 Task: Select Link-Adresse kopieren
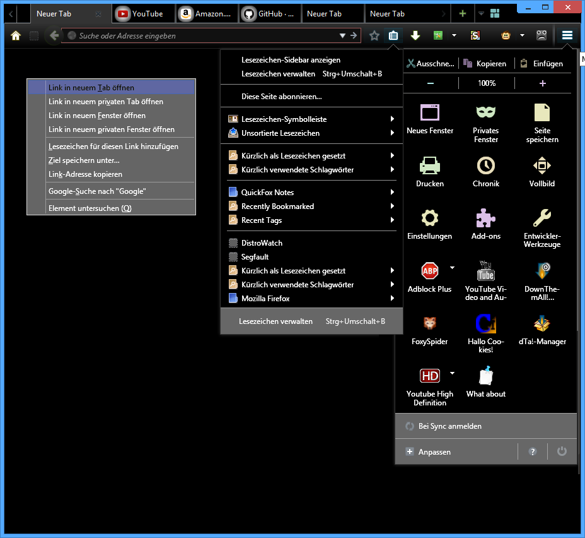pyautogui.click(x=111, y=174)
